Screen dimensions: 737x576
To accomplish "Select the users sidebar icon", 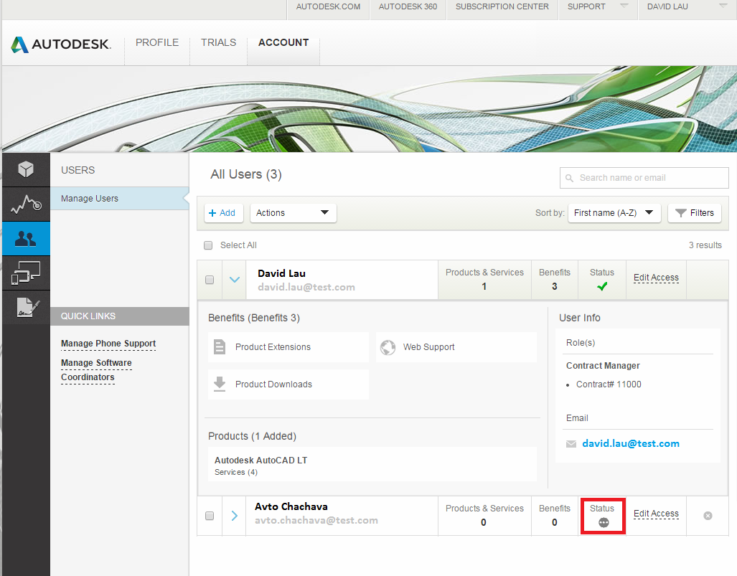I will [26, 239].
